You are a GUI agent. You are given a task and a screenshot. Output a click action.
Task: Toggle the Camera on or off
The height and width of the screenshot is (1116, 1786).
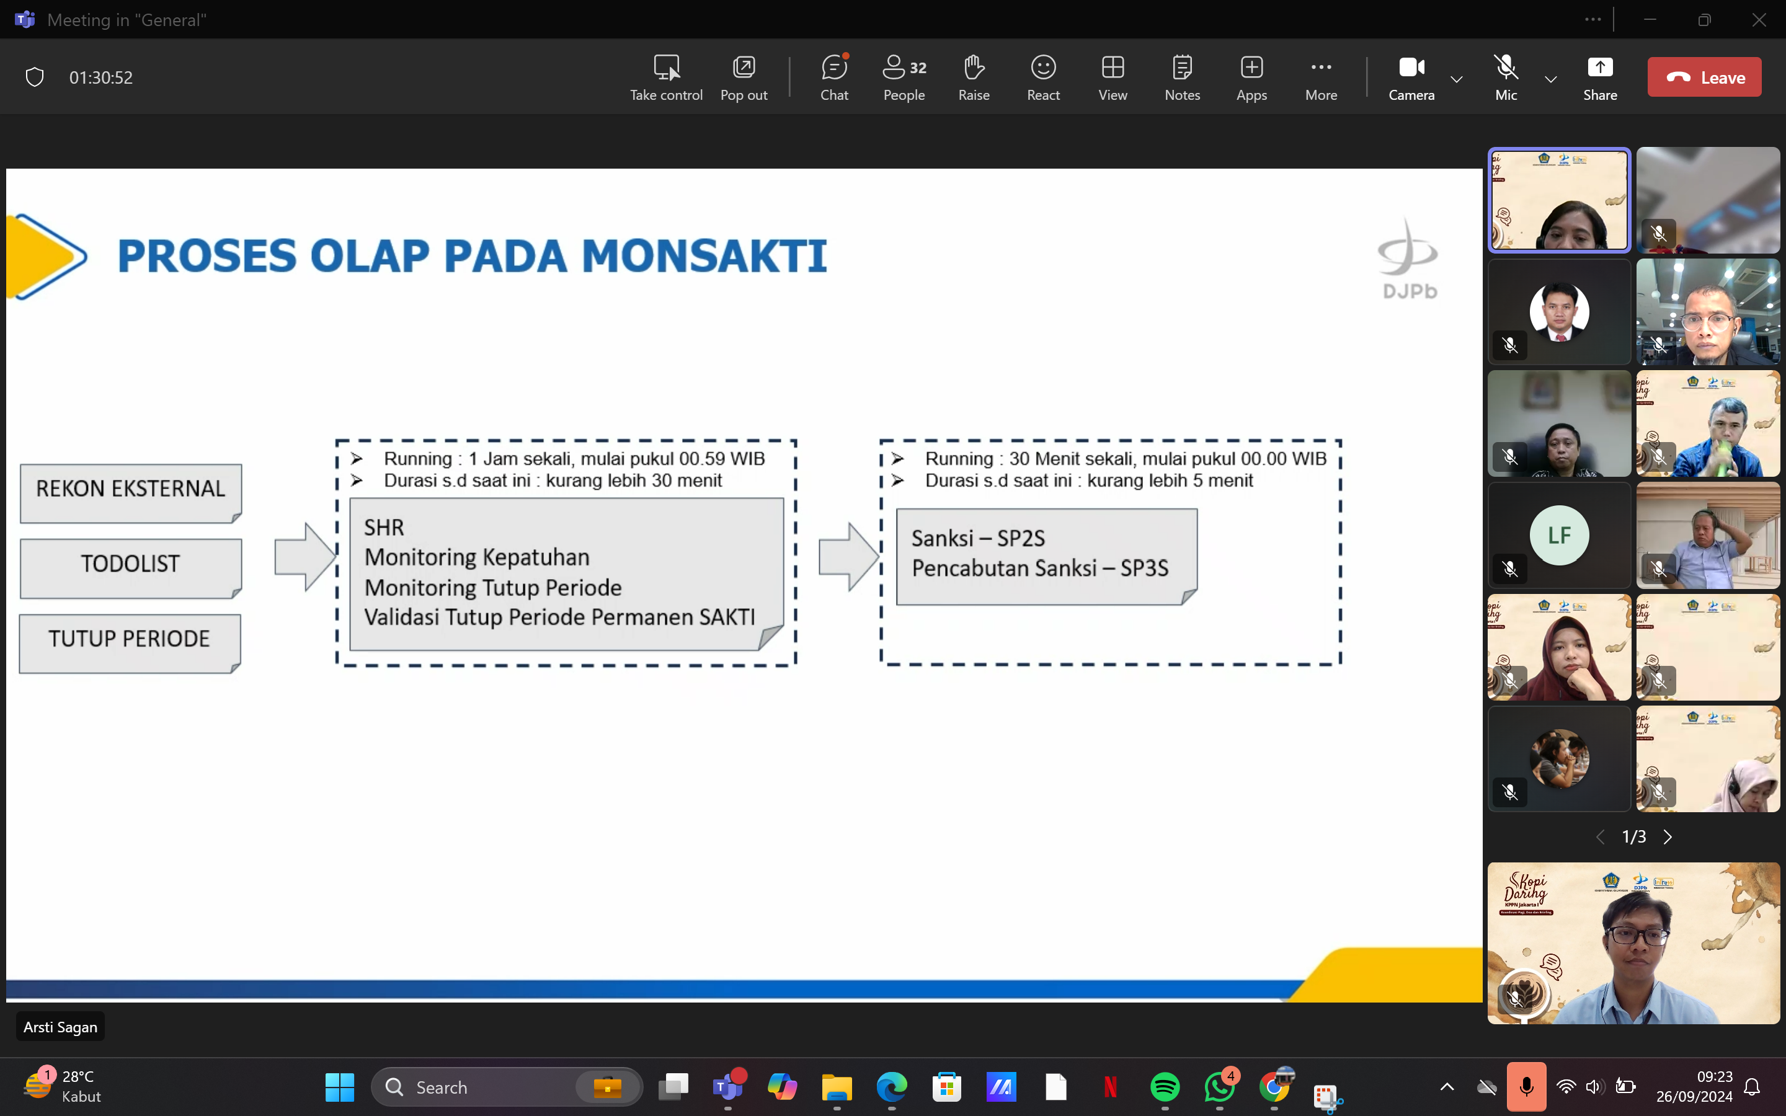tap(1411, 77)
